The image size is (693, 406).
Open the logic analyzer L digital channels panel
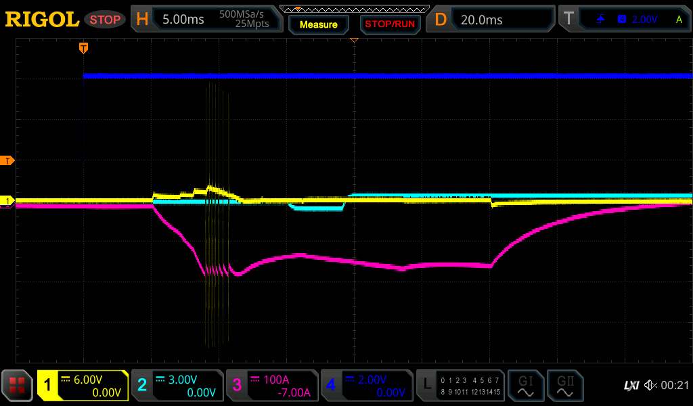pos(460,386)
